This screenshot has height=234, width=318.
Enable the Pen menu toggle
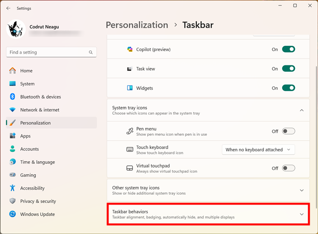tap(289, 131)
